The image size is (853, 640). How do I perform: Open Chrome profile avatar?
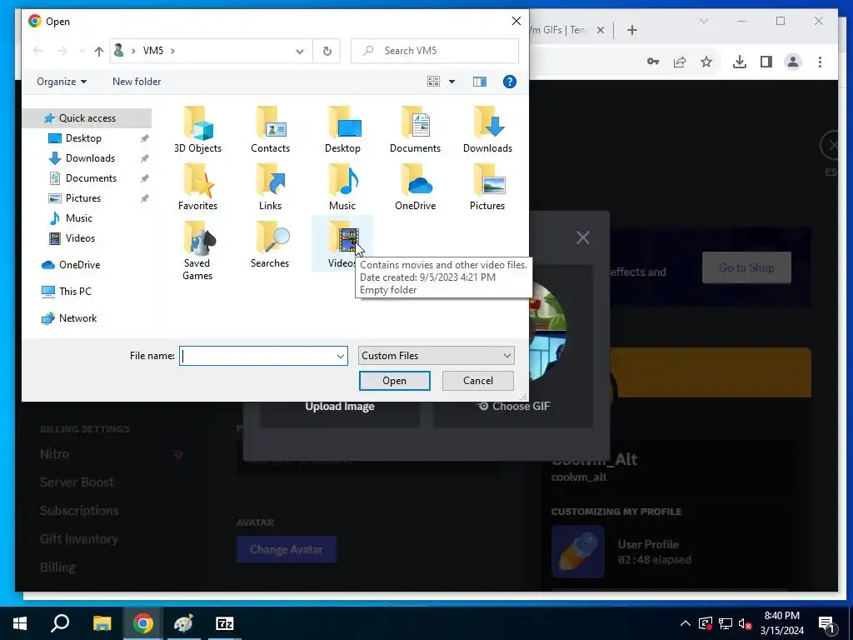(x=793, y=62)
